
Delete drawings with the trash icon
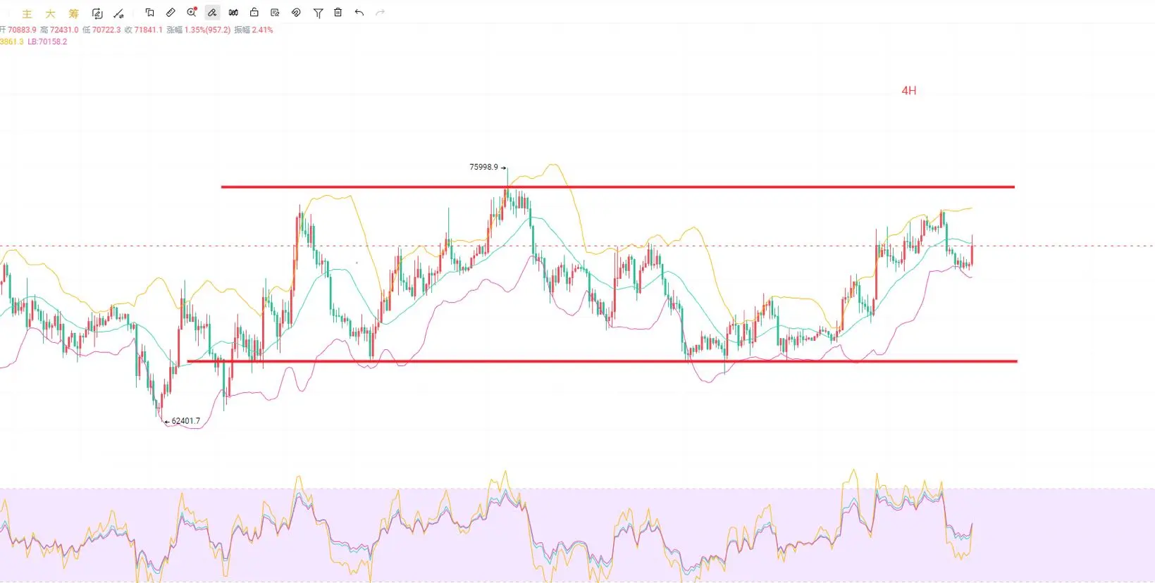tap(338, 13)
